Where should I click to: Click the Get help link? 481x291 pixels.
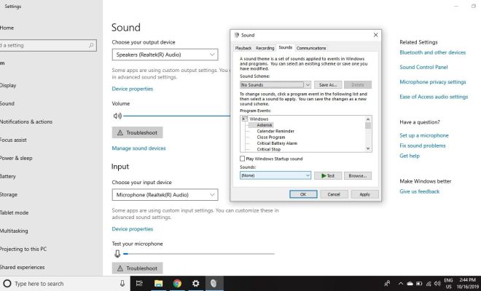tap(410, 156)
